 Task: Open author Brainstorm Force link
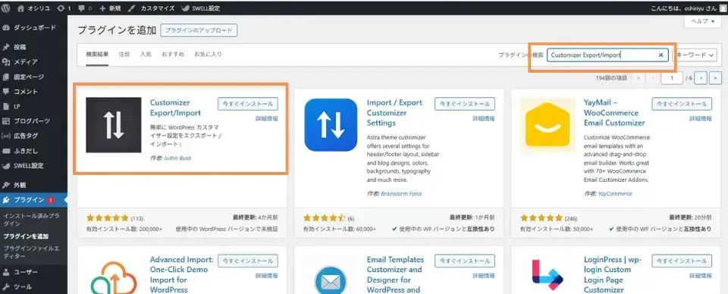point(402,194)
